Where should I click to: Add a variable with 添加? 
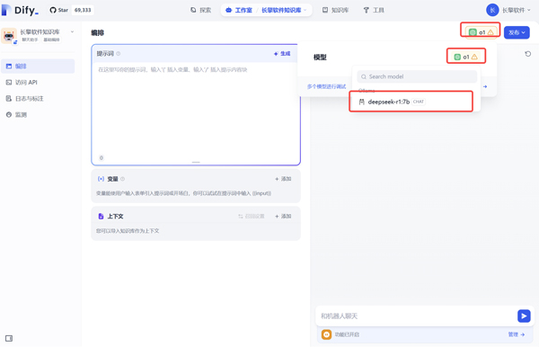pos(283,179)
